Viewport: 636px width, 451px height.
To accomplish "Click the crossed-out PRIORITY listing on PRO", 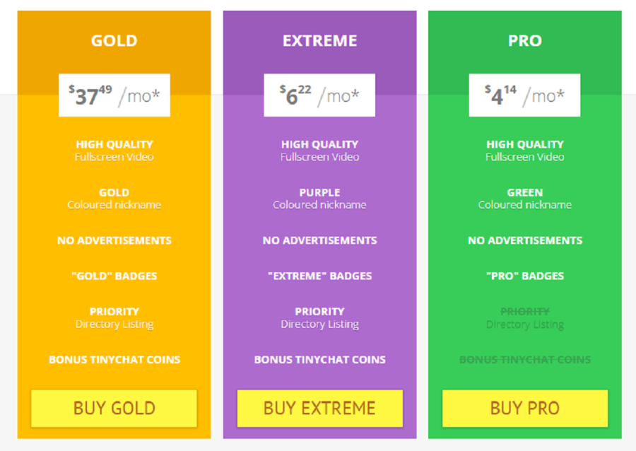I will 524,318.
